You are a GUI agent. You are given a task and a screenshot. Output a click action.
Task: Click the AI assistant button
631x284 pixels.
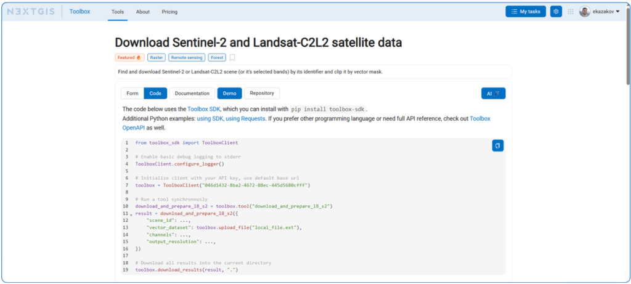coord(493,93)
